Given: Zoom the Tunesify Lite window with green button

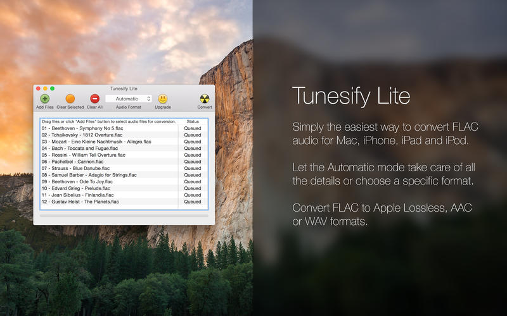Looking at the screenshot, I should point(53,88).
